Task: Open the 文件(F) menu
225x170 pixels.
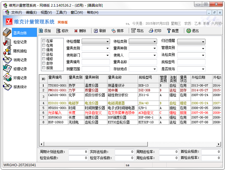Action: pyautogui.click(x=16, y=12)
